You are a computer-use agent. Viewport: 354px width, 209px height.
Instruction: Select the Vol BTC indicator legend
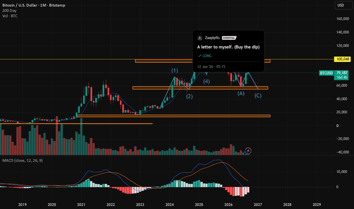tap(10, 16)
